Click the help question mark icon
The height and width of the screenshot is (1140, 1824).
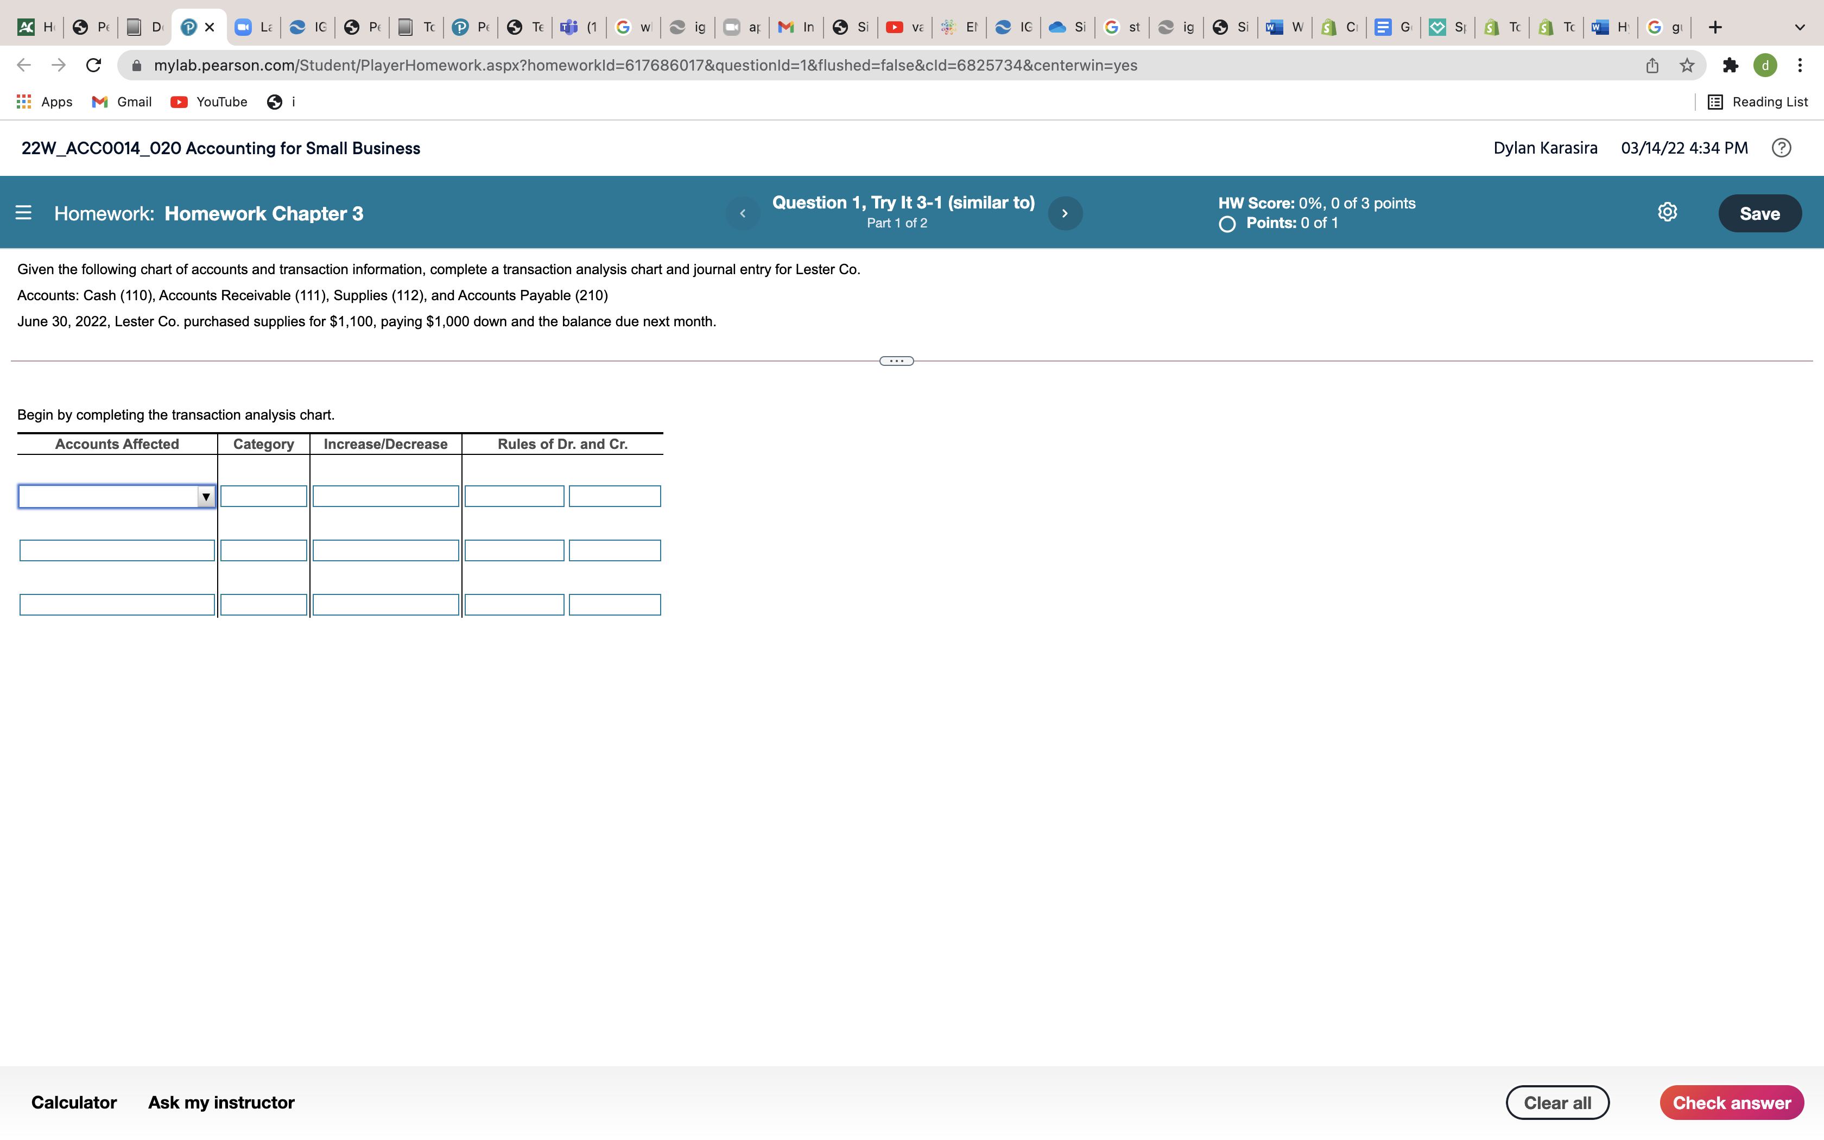1781,148
